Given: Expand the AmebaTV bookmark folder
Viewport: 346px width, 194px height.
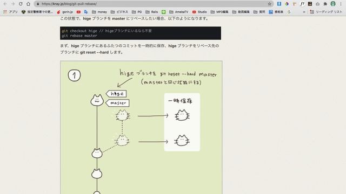Looking at the screenshot, I should coord(179,12).
